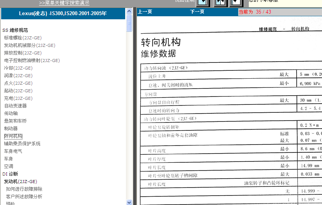Click the 转向机构 document title
322x205 pixels.
(161, 42)
